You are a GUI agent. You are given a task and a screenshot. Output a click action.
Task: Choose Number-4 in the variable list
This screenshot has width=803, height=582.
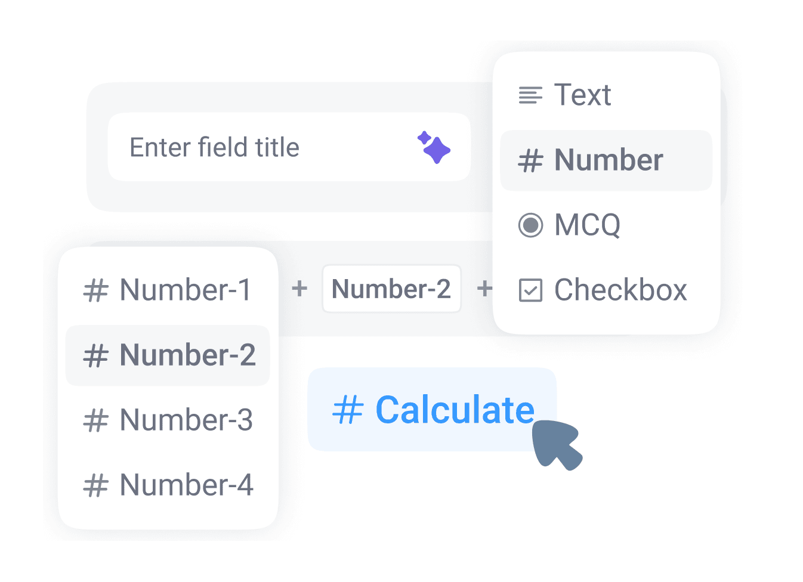click(x=186, y=485)
